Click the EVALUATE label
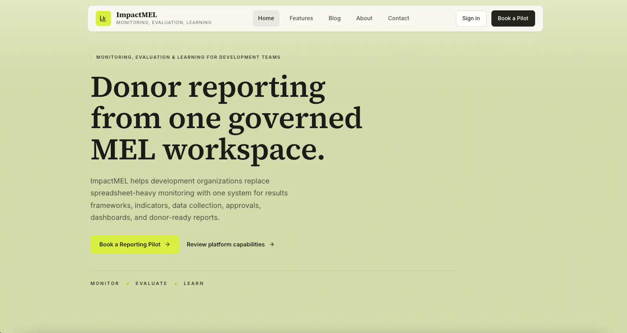 [x=151, y=283]
